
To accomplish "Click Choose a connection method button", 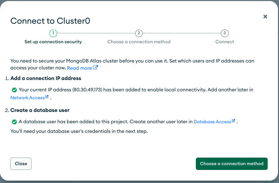I will 231,163.
